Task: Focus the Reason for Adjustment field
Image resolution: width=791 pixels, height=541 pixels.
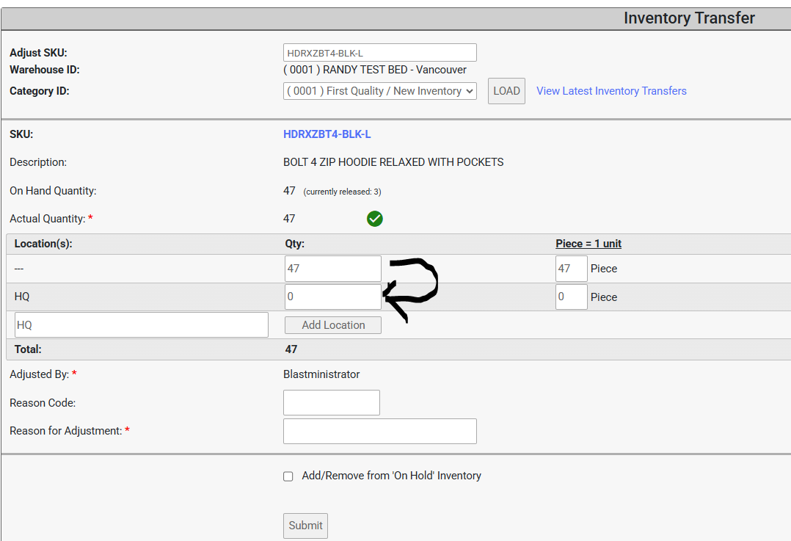Action: point(379,431)
